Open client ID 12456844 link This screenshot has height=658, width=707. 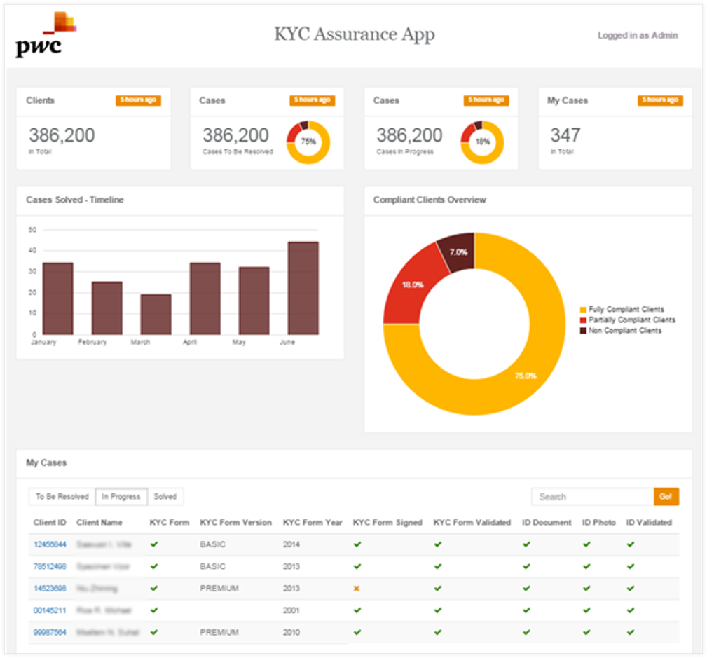pos(50,544)
